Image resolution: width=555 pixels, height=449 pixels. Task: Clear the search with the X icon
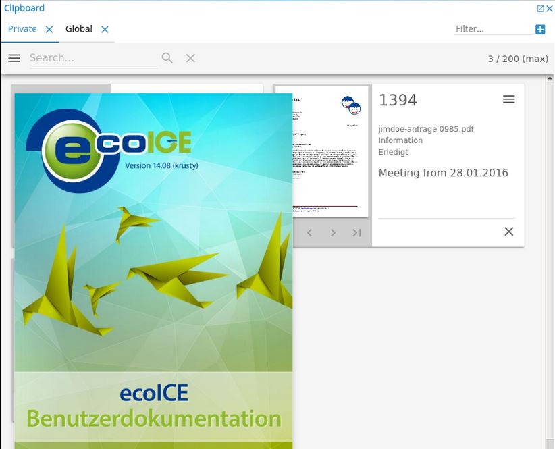coord(190,58)
